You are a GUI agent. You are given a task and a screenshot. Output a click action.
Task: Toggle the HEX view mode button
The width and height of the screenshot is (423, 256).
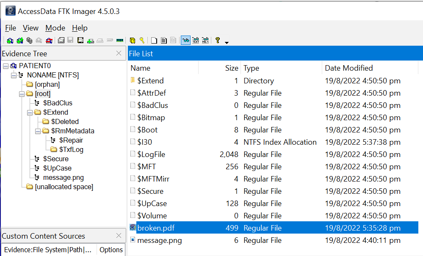click(x=205, y=41)
